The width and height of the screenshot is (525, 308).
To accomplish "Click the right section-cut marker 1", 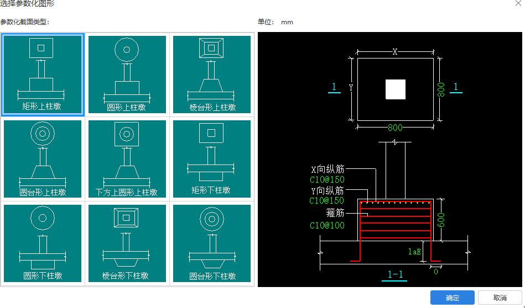I will tap(456, 87).
